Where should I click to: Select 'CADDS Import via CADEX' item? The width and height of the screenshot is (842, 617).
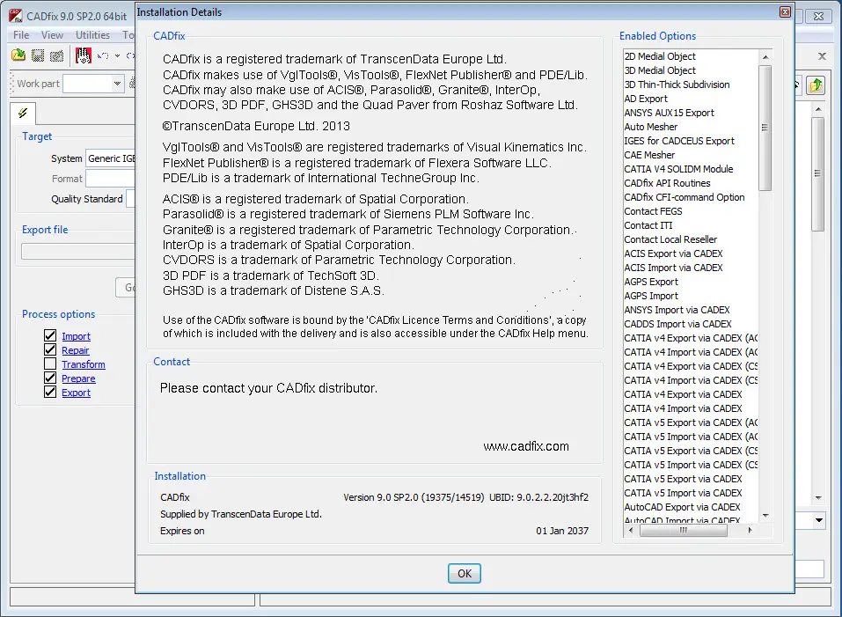coord(677,324)
